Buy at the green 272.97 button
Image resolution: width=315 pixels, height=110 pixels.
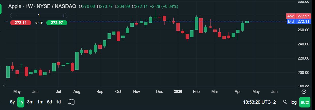click(x=57, y=23)
